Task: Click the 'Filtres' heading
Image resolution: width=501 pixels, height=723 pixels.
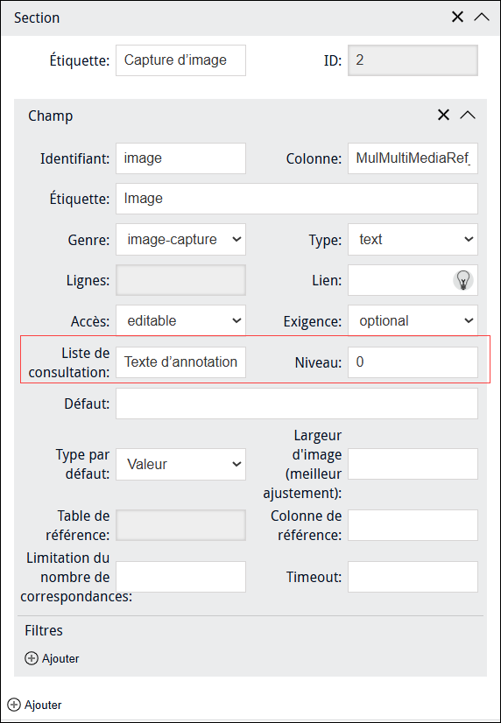Action: [x=44, y=630]
